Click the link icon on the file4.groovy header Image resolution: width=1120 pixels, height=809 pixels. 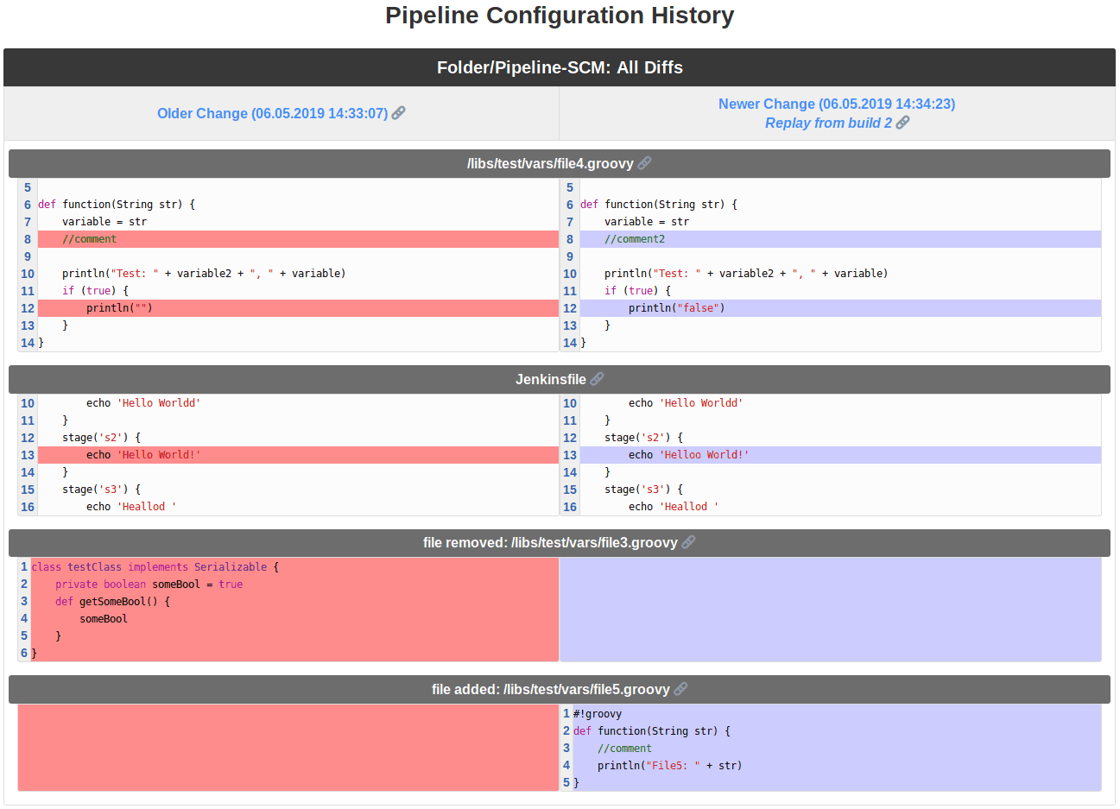point(644,162)
